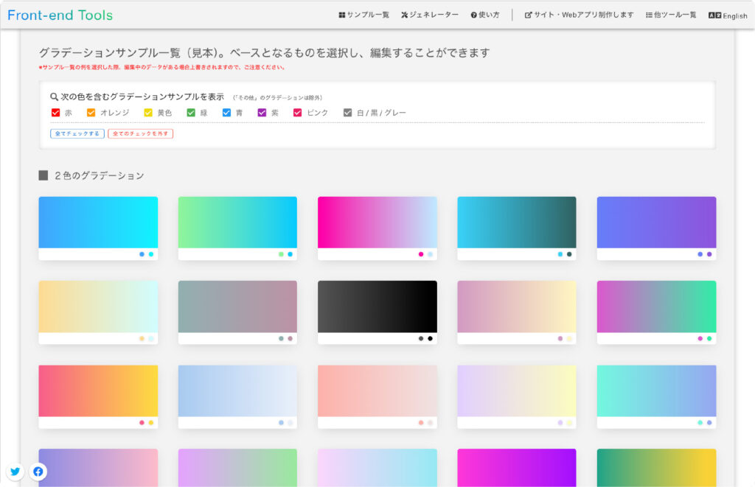Click the 2色のグラデーション section heading

click(100, 175)
